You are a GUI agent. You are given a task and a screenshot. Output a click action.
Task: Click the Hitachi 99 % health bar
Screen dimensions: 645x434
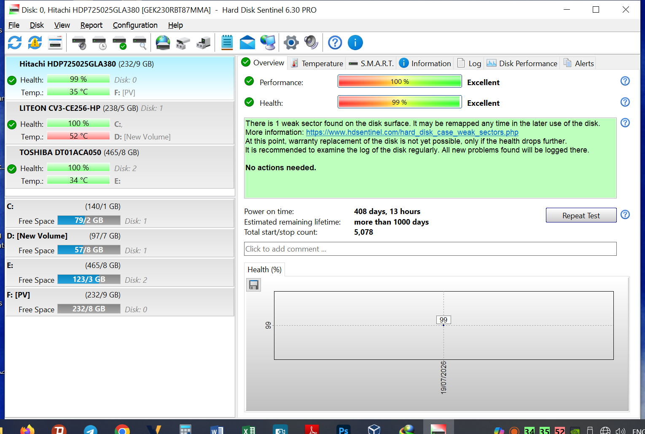pyautogui.click(x=78, y=79)
